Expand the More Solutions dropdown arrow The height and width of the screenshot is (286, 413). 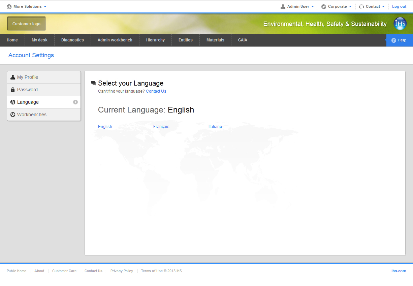pyautogui.click(x=45, y=7)
